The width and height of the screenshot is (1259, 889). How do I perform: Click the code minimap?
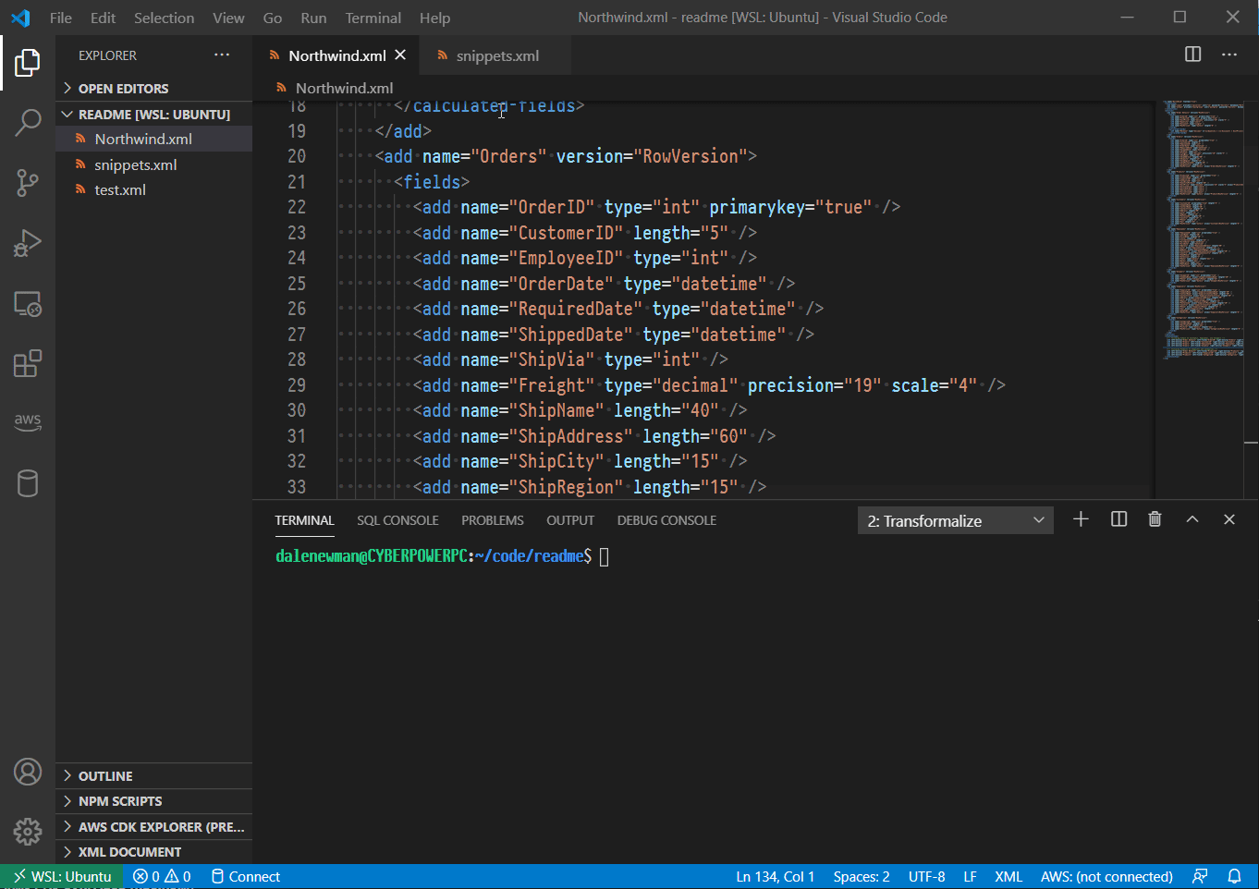coord(1202,231)
